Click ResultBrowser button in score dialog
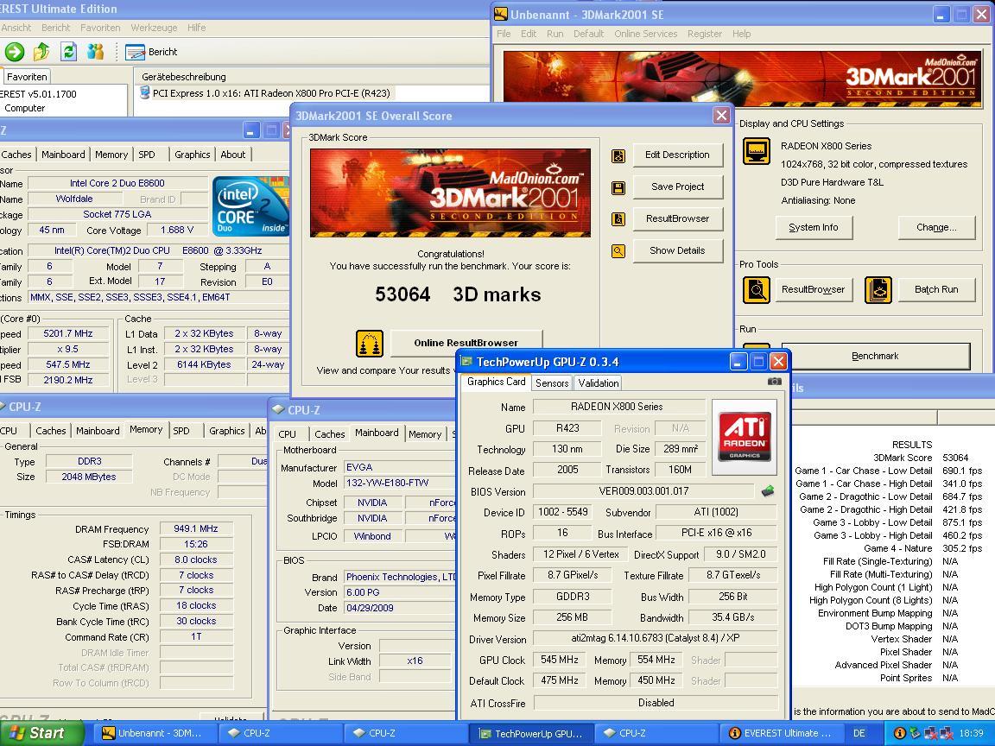 678,218
